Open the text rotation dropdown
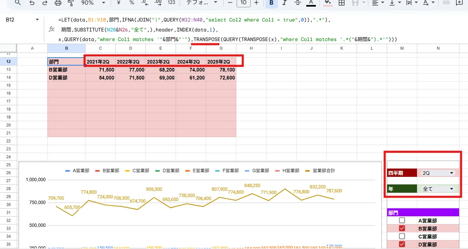This screenshot has height=249, width=468. pyautogui.click(x=429, y=3)
